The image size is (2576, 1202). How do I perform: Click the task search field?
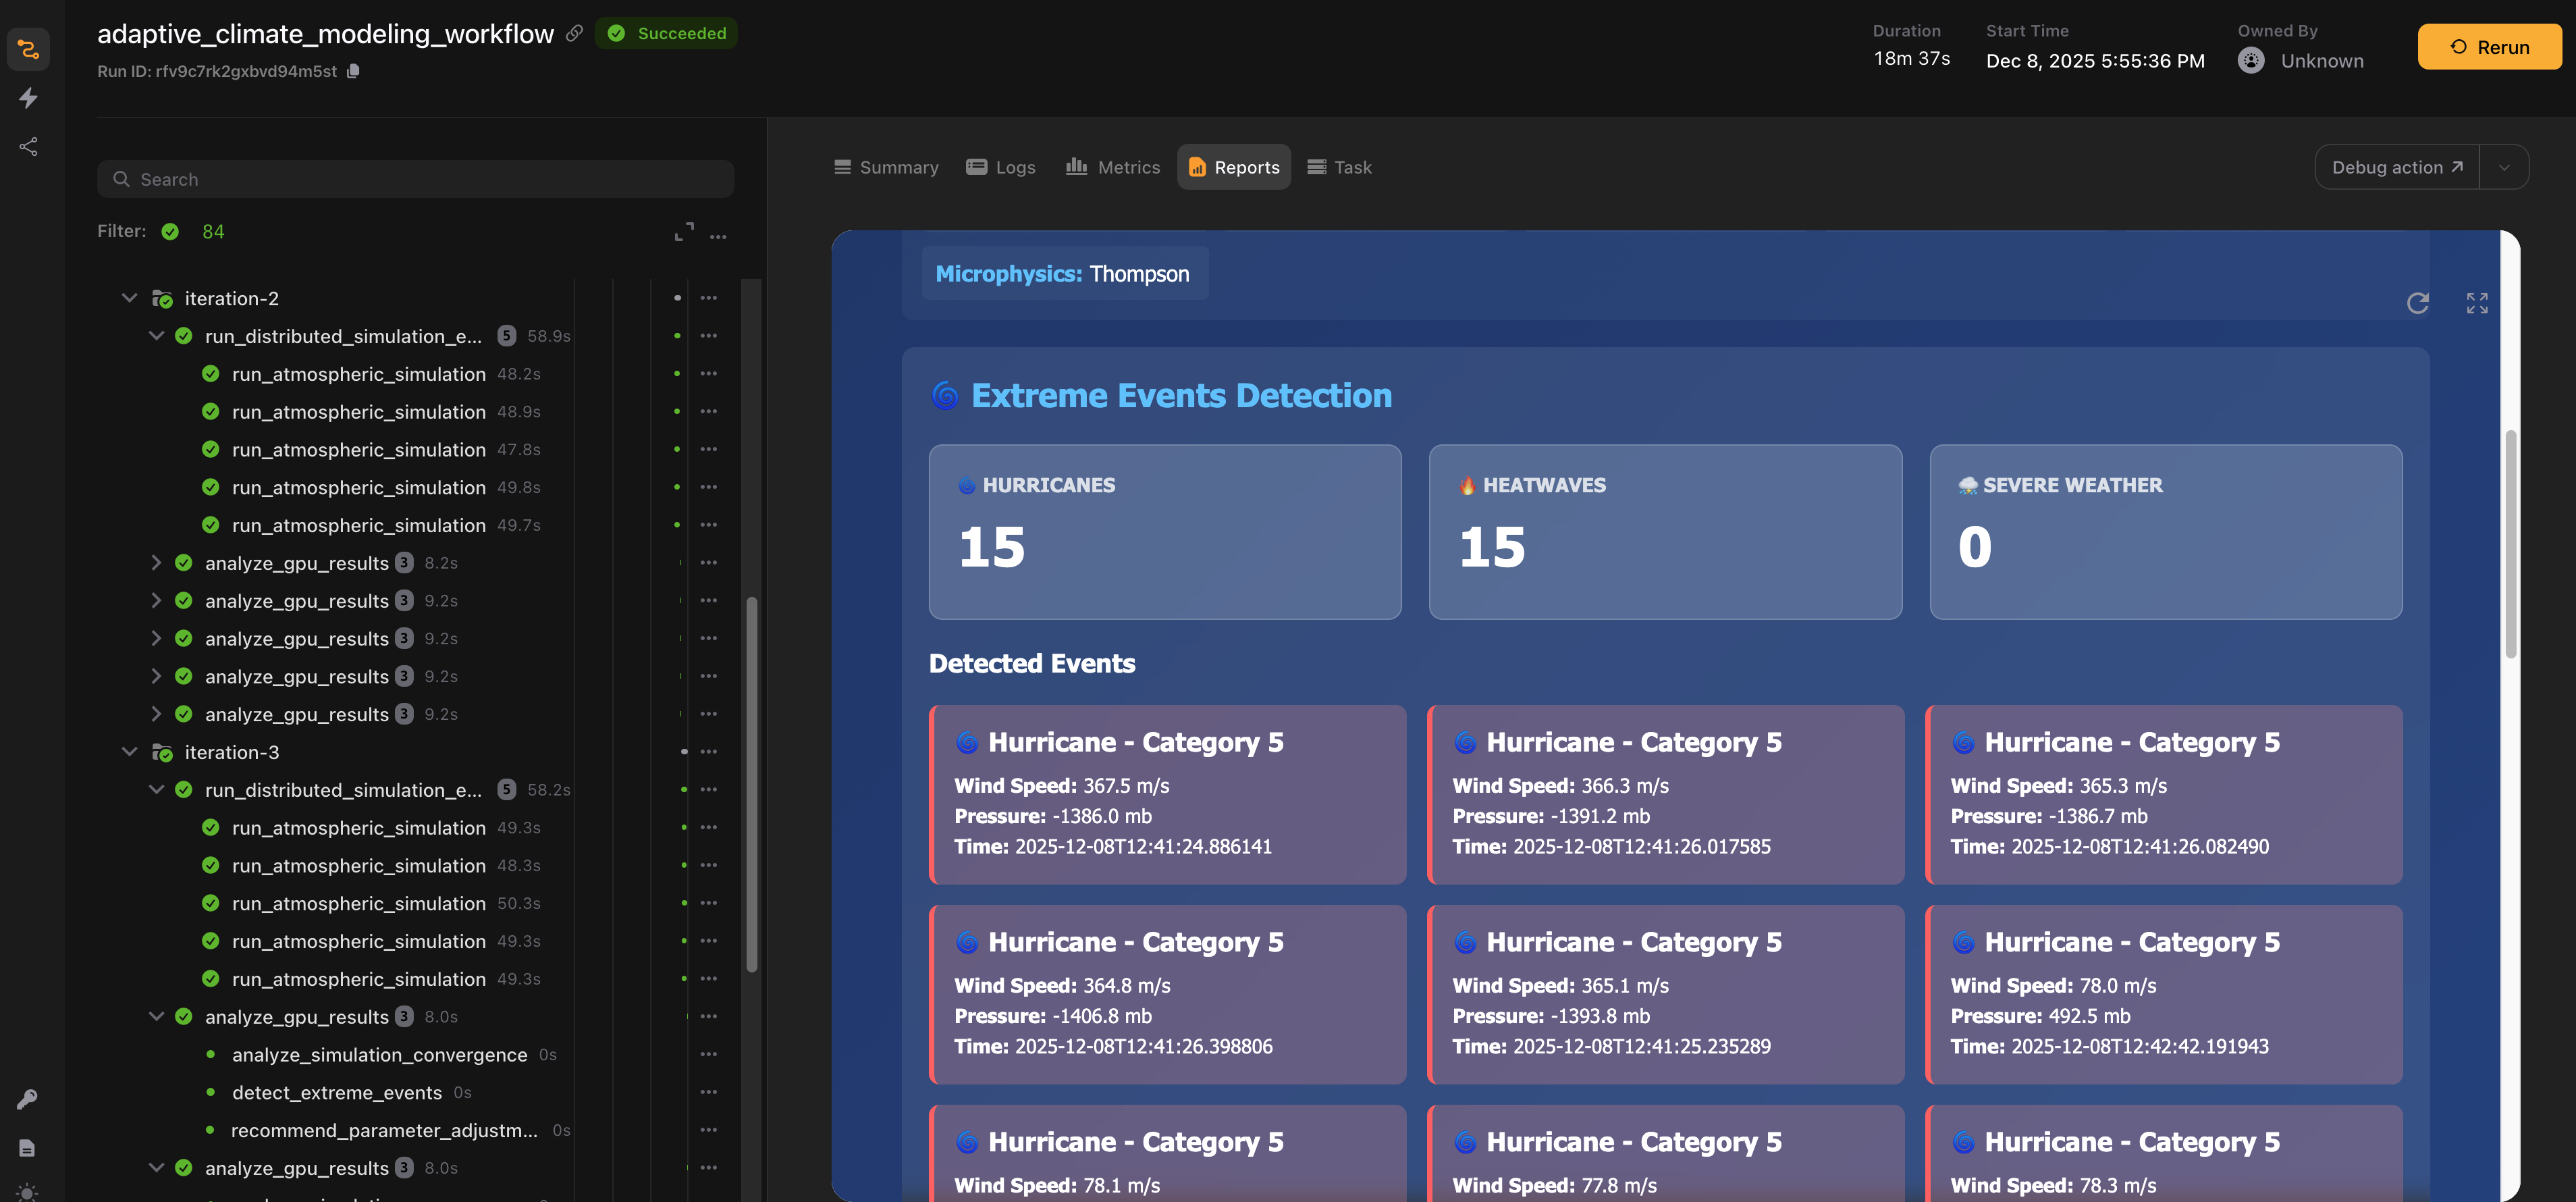point(416,179)
